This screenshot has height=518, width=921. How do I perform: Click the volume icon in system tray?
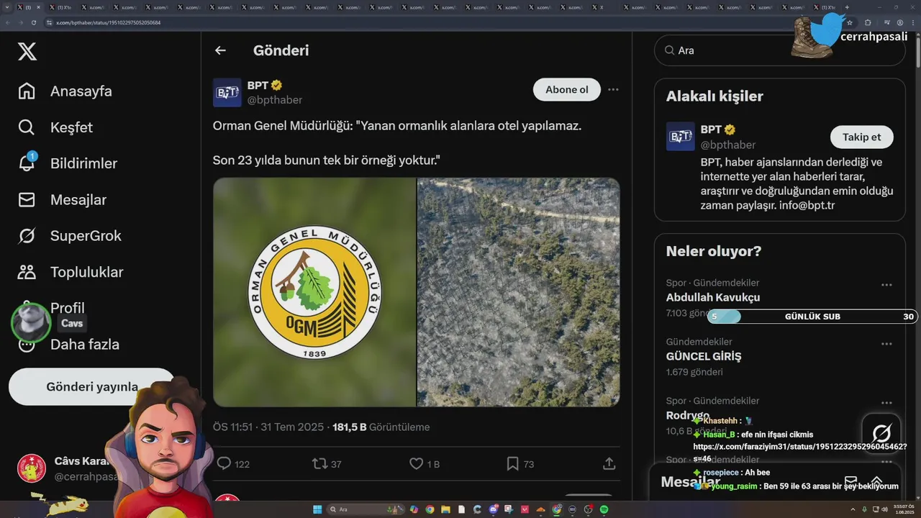[x=885, y=509]
